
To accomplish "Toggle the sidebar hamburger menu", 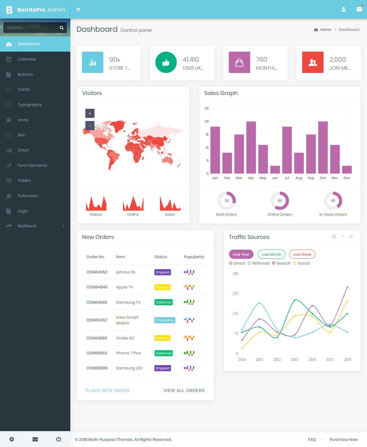I will [78, 9].
